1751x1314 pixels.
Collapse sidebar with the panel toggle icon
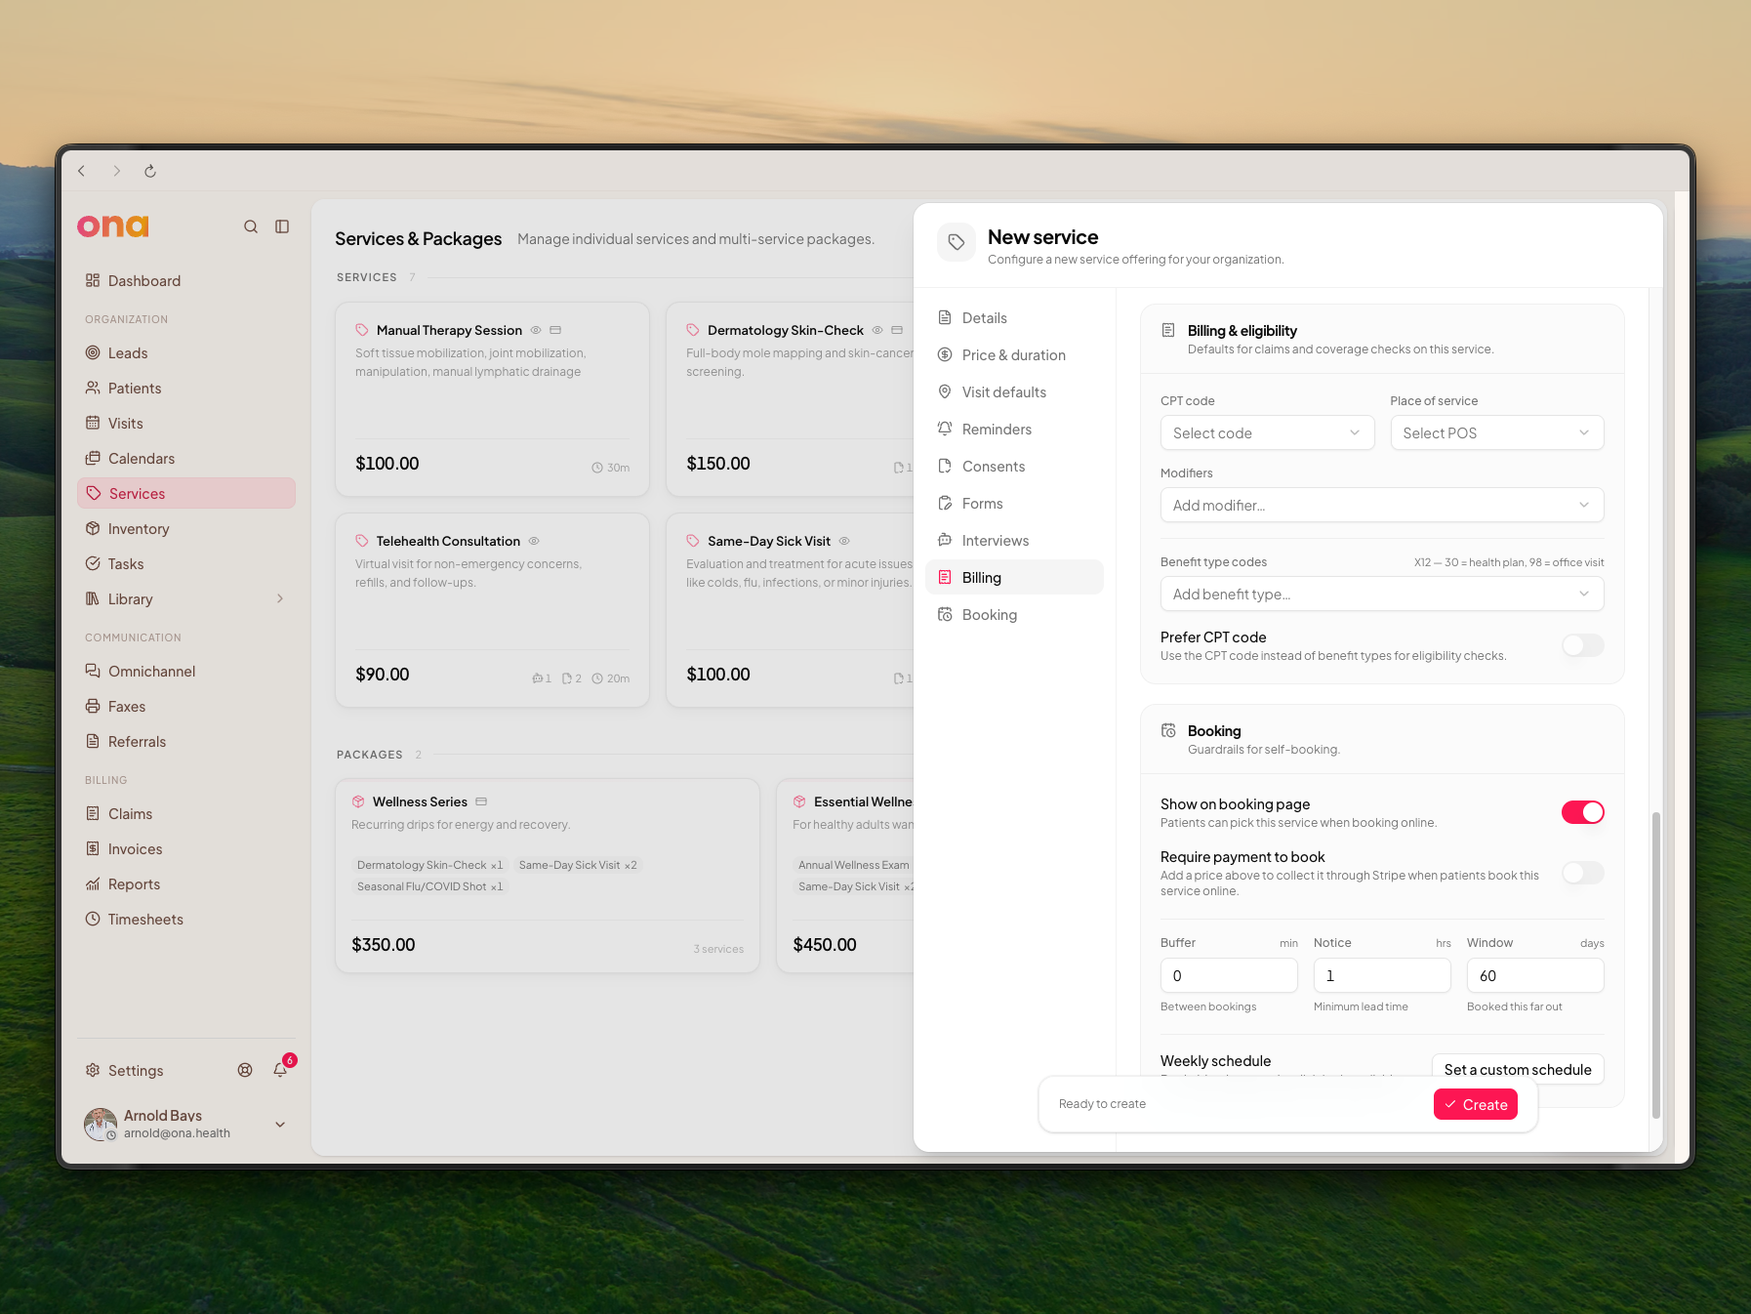[x=282, y=226]
